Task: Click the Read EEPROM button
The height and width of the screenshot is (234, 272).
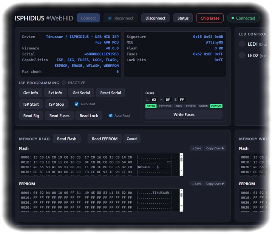Action: coord(105,139)
